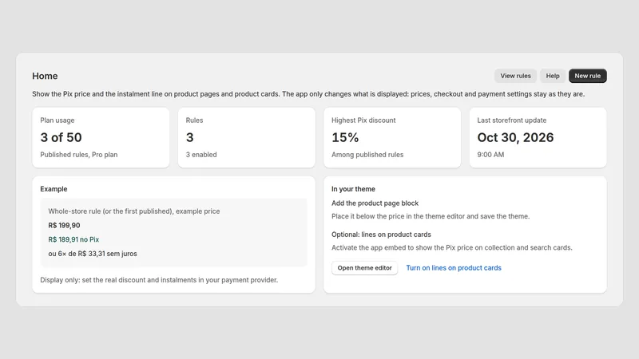639x359 pixels.
Task: Click the 15% discount value
Action: [x=345, y=137]
